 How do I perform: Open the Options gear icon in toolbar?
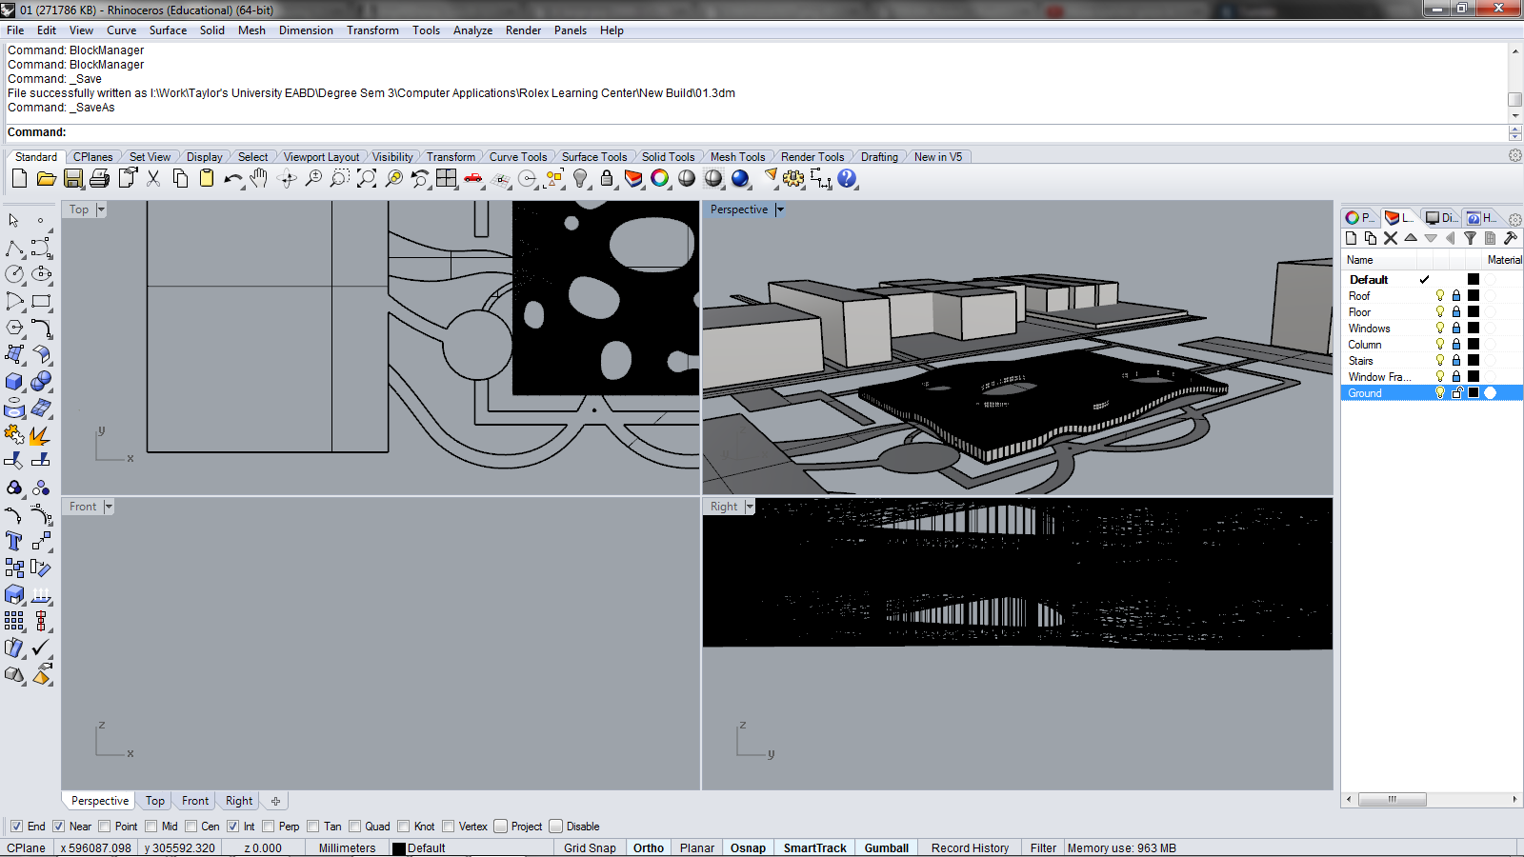click(792, 178)
